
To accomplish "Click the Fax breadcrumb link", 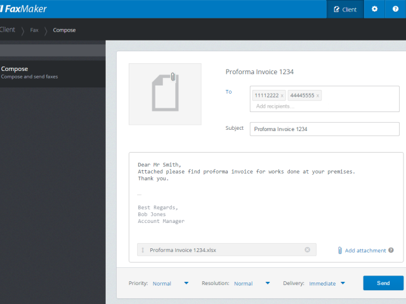I will (34, 30).
